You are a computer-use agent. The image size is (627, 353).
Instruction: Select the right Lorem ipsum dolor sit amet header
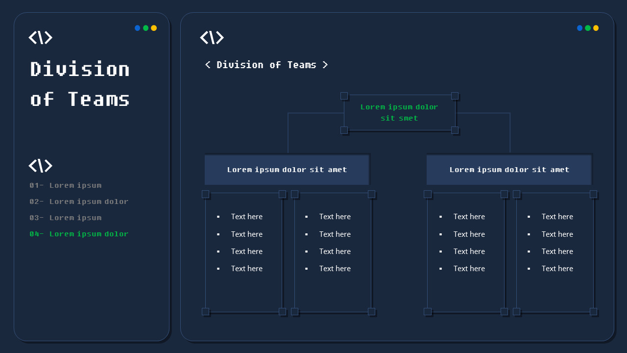[509, 169]
